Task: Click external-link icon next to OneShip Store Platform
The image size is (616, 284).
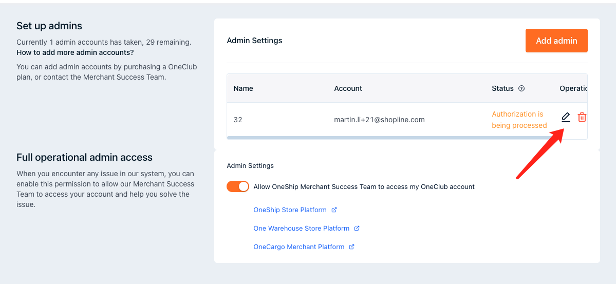Action: point(334,210)
